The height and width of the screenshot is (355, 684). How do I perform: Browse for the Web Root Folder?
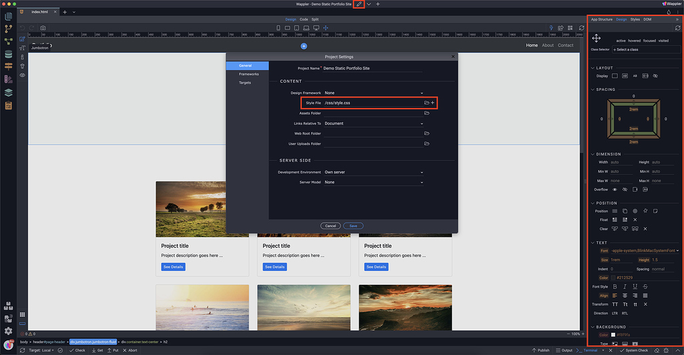coord(427,133)
